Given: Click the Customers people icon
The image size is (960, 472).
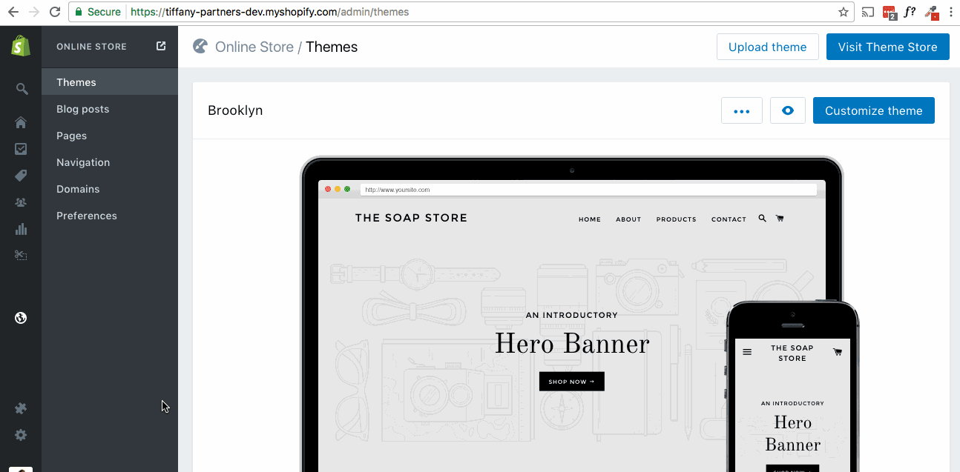Looking at the screenshot, I should click(21, 202).
